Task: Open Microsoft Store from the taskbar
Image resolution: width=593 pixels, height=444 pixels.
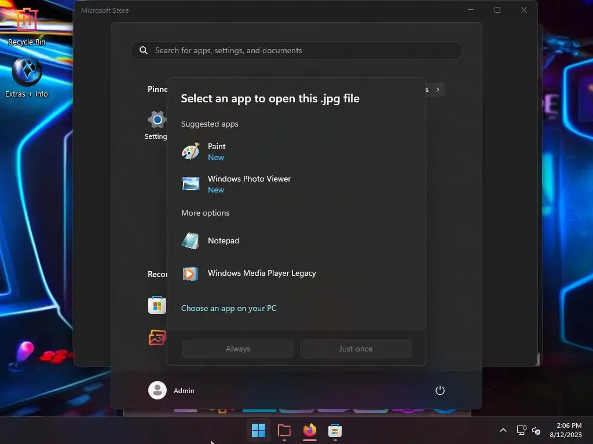Action: (335, 430)
